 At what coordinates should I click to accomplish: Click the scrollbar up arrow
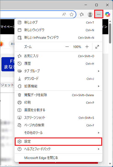110,21
